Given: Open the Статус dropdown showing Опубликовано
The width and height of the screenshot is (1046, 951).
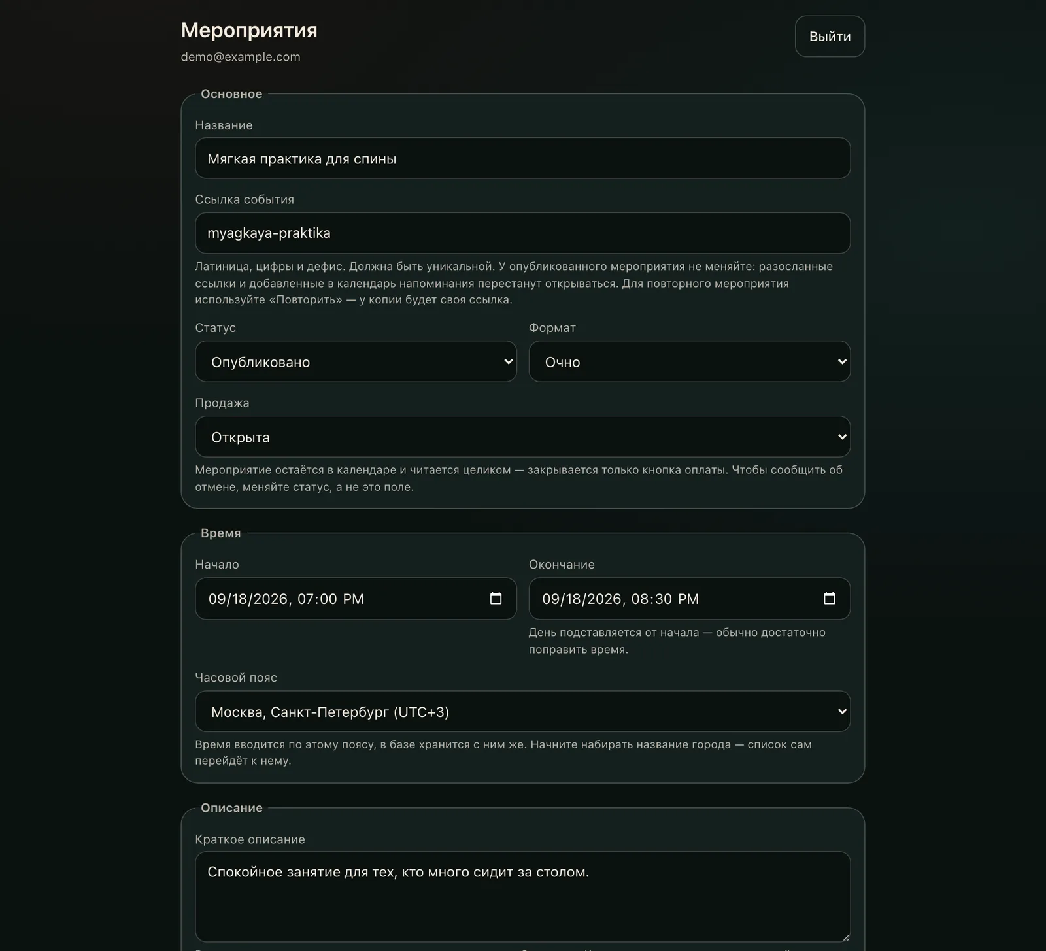Looking at the screenshot, I should coord(356,361).
